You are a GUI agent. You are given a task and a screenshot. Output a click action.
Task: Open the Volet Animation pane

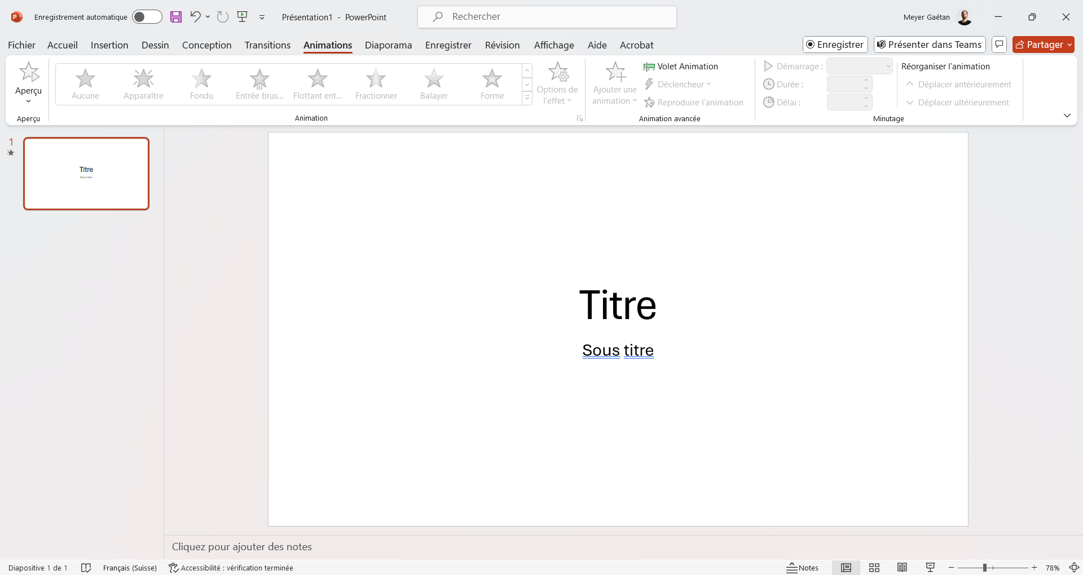point(681,67)
